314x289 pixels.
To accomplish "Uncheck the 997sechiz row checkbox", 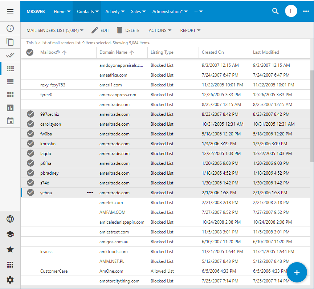I will [30, 114].
